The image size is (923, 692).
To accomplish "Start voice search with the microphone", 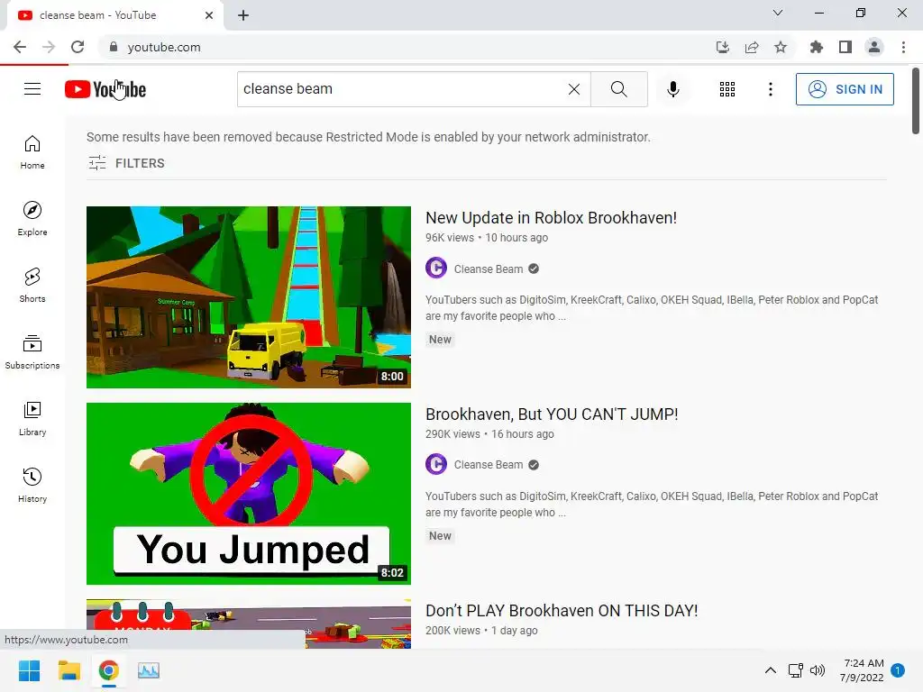I will pyautogui.click(x=672, y=89).
